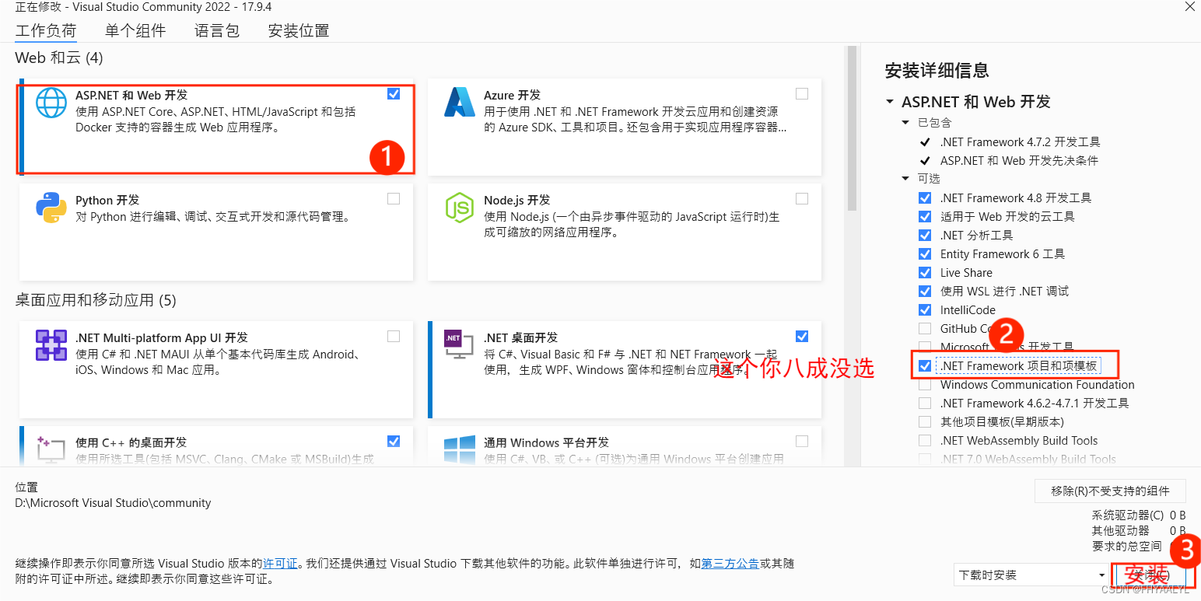
Task: Toggle 使用 WSL 进行 .NET 调试 checkbox
Action: click(925, 292)
